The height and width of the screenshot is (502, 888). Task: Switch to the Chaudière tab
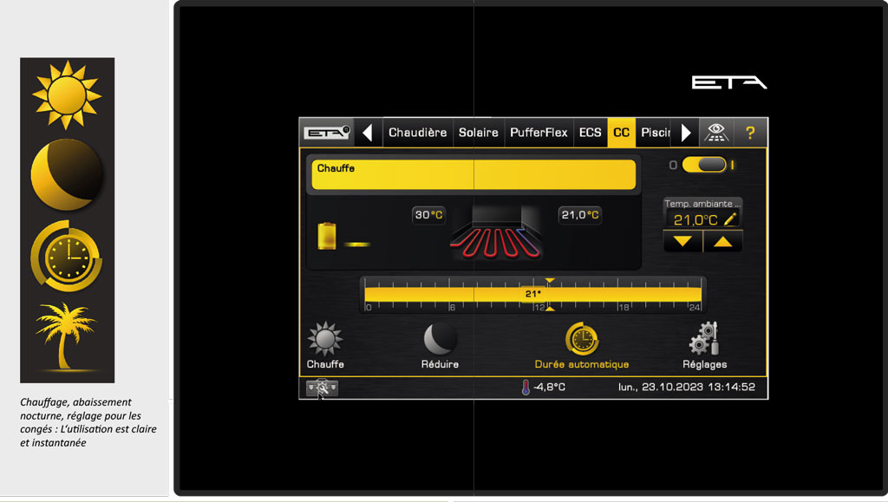tap(417, 133)
